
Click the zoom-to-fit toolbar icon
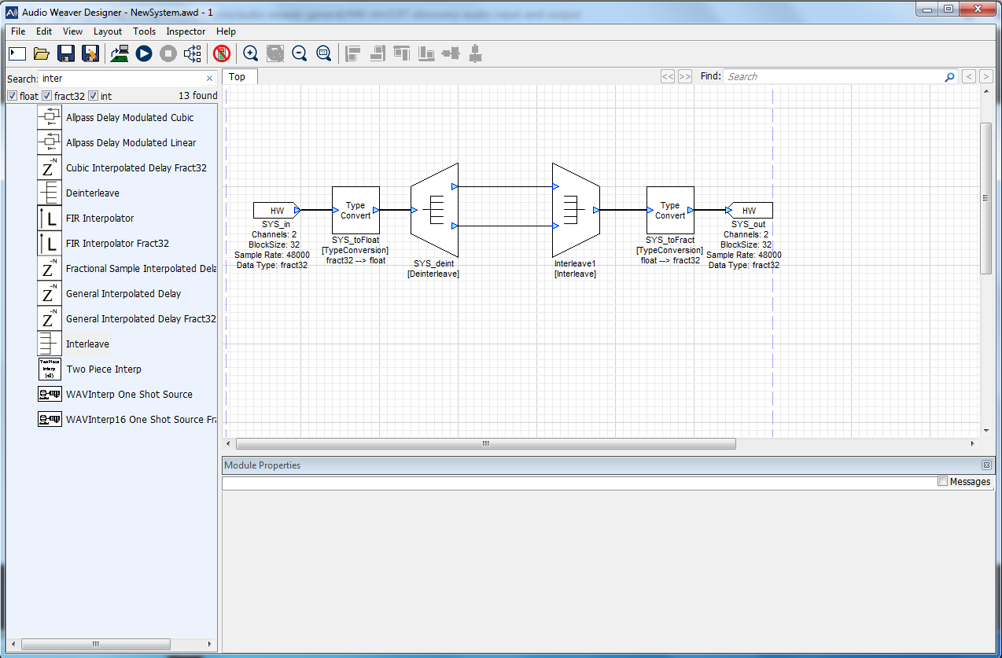275,53
